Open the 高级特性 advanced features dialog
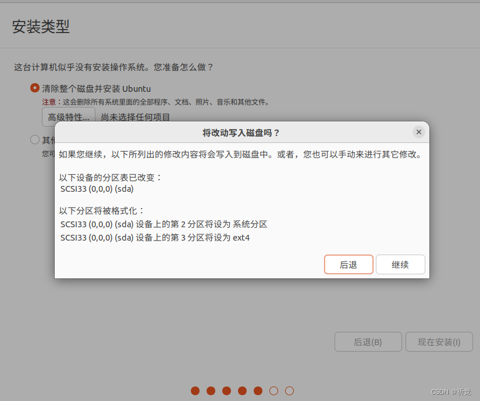Viewport: 480px width, 401px height. tap(69, 116)
